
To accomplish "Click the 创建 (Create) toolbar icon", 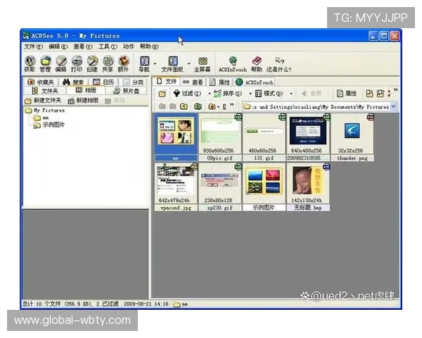I will (x=92, y=64).
